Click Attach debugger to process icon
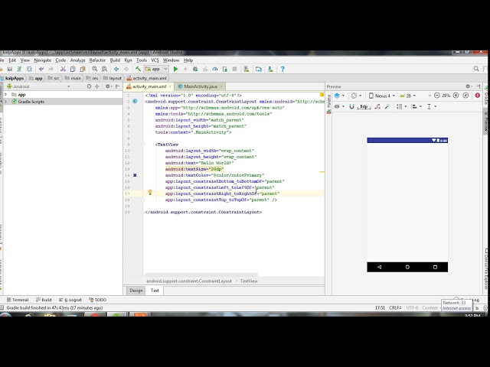The height and width of the screenshot is (367, 490). tap(224, 69)
